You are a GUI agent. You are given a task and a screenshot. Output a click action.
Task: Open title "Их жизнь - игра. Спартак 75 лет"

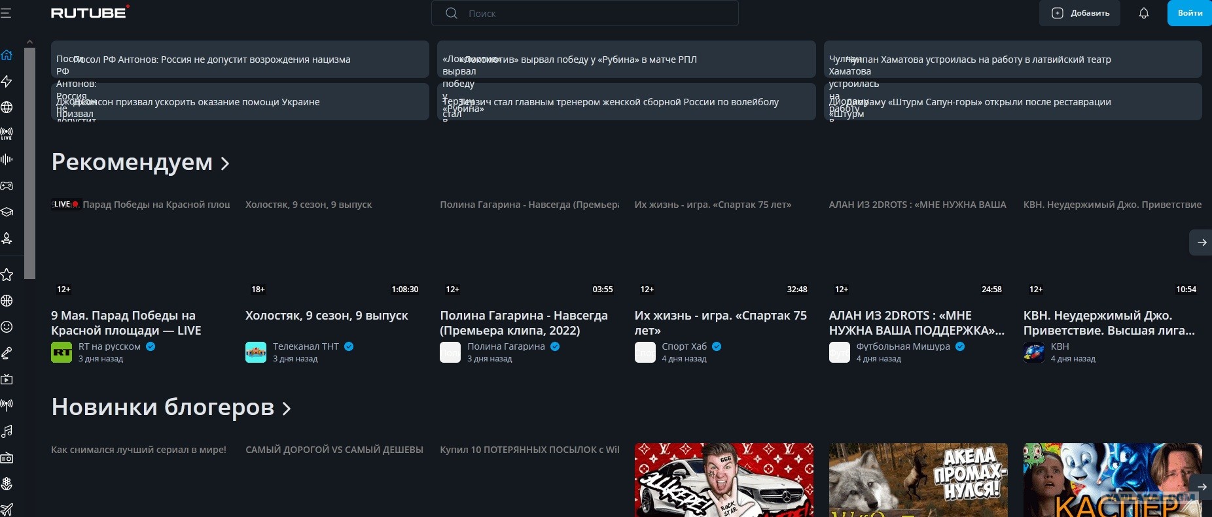coord(721,323)
